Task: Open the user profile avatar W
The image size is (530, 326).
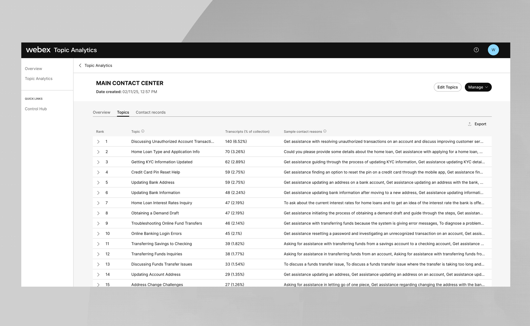Action: pyautogui.click(x=493, y=50)
